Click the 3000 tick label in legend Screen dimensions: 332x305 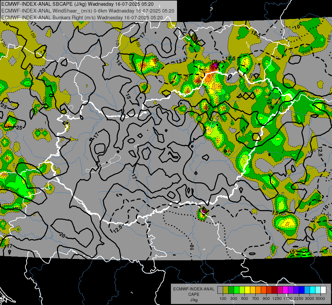point(310,299)
